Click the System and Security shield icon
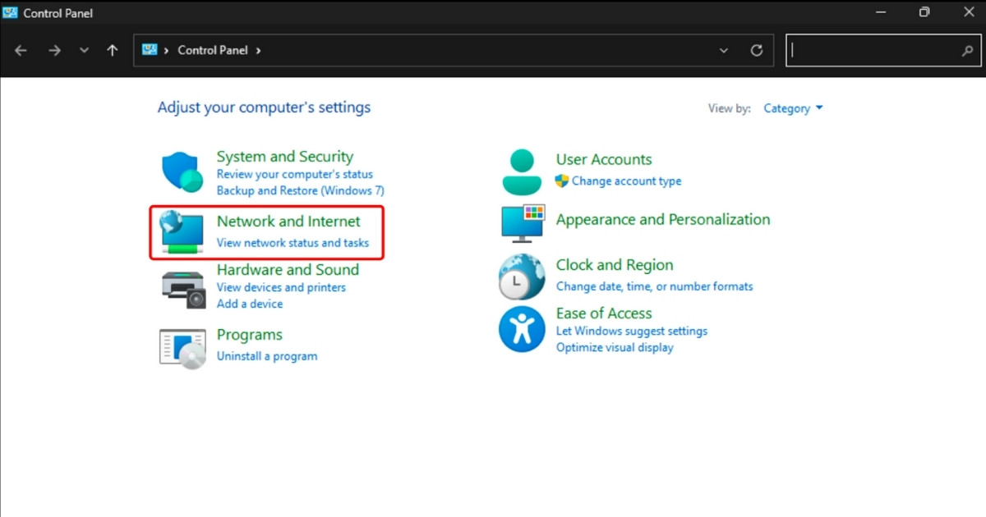The height and width of the screenshot is (517, 986). (182, 172)
